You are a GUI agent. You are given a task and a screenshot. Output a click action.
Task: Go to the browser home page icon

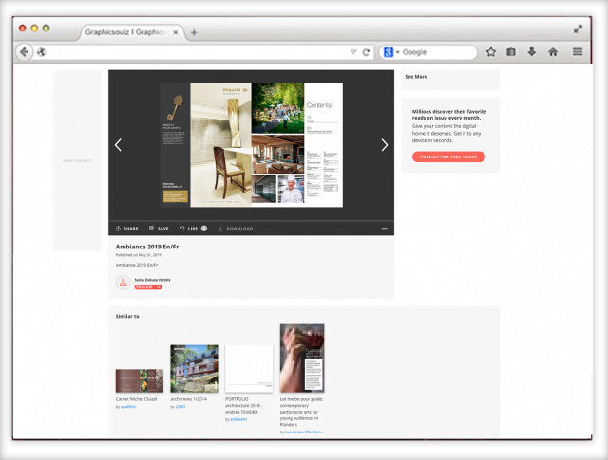[x=553, y=52]
